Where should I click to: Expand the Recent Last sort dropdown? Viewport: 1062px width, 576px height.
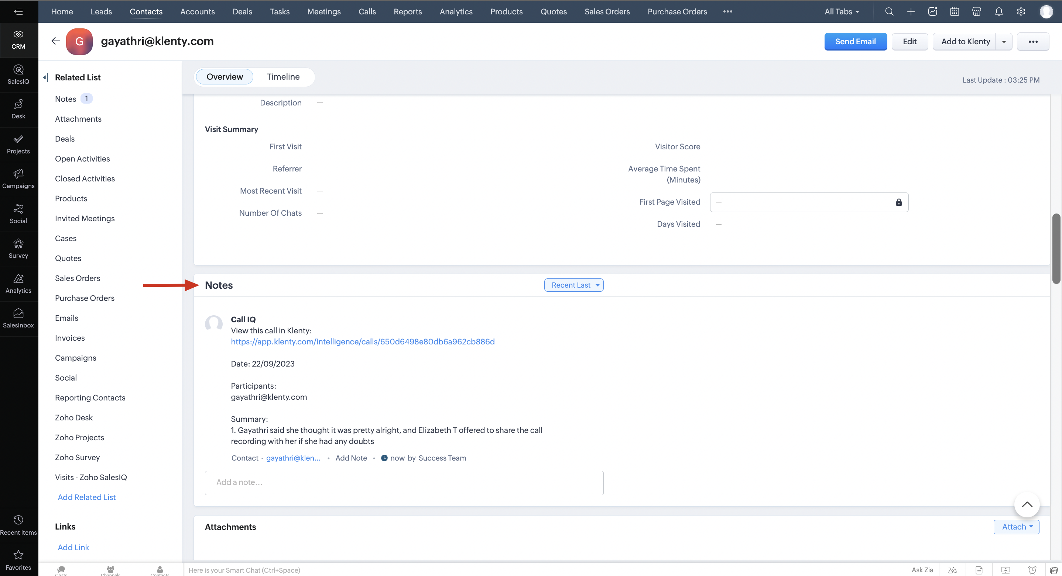[573, 285]
